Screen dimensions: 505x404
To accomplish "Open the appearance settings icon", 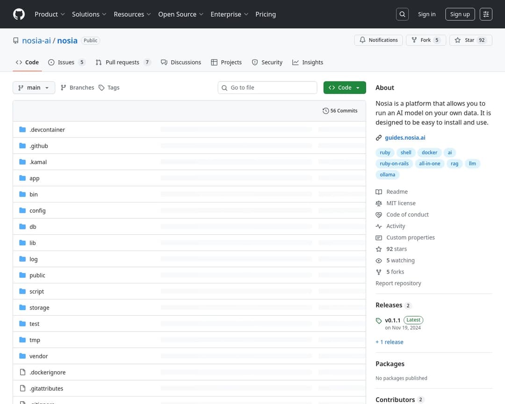I will coord(486,14).
